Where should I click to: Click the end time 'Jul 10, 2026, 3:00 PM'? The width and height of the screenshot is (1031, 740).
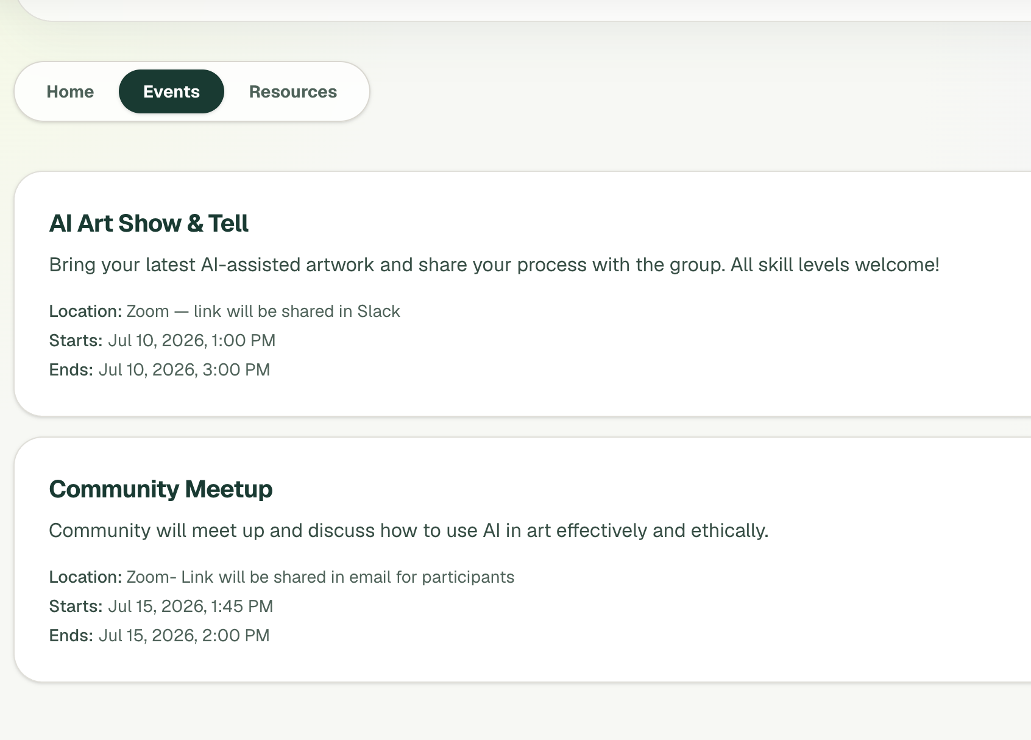[184, 370]
